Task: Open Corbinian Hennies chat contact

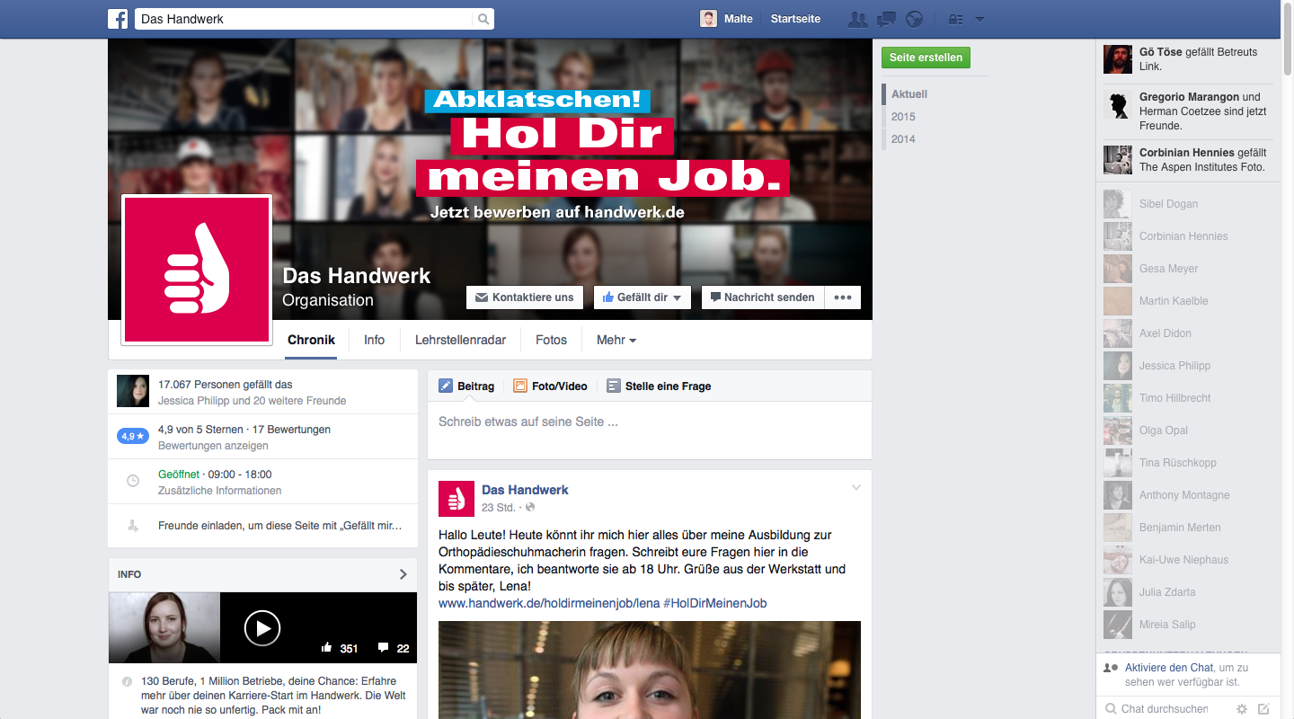Action: coord(1188,236)
